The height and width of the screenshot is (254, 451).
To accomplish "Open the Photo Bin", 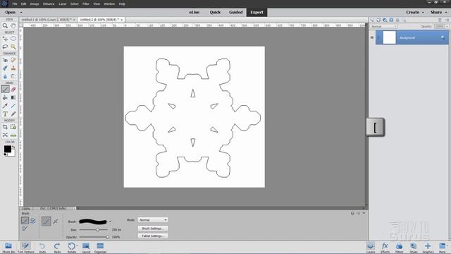I will point(8,247).
